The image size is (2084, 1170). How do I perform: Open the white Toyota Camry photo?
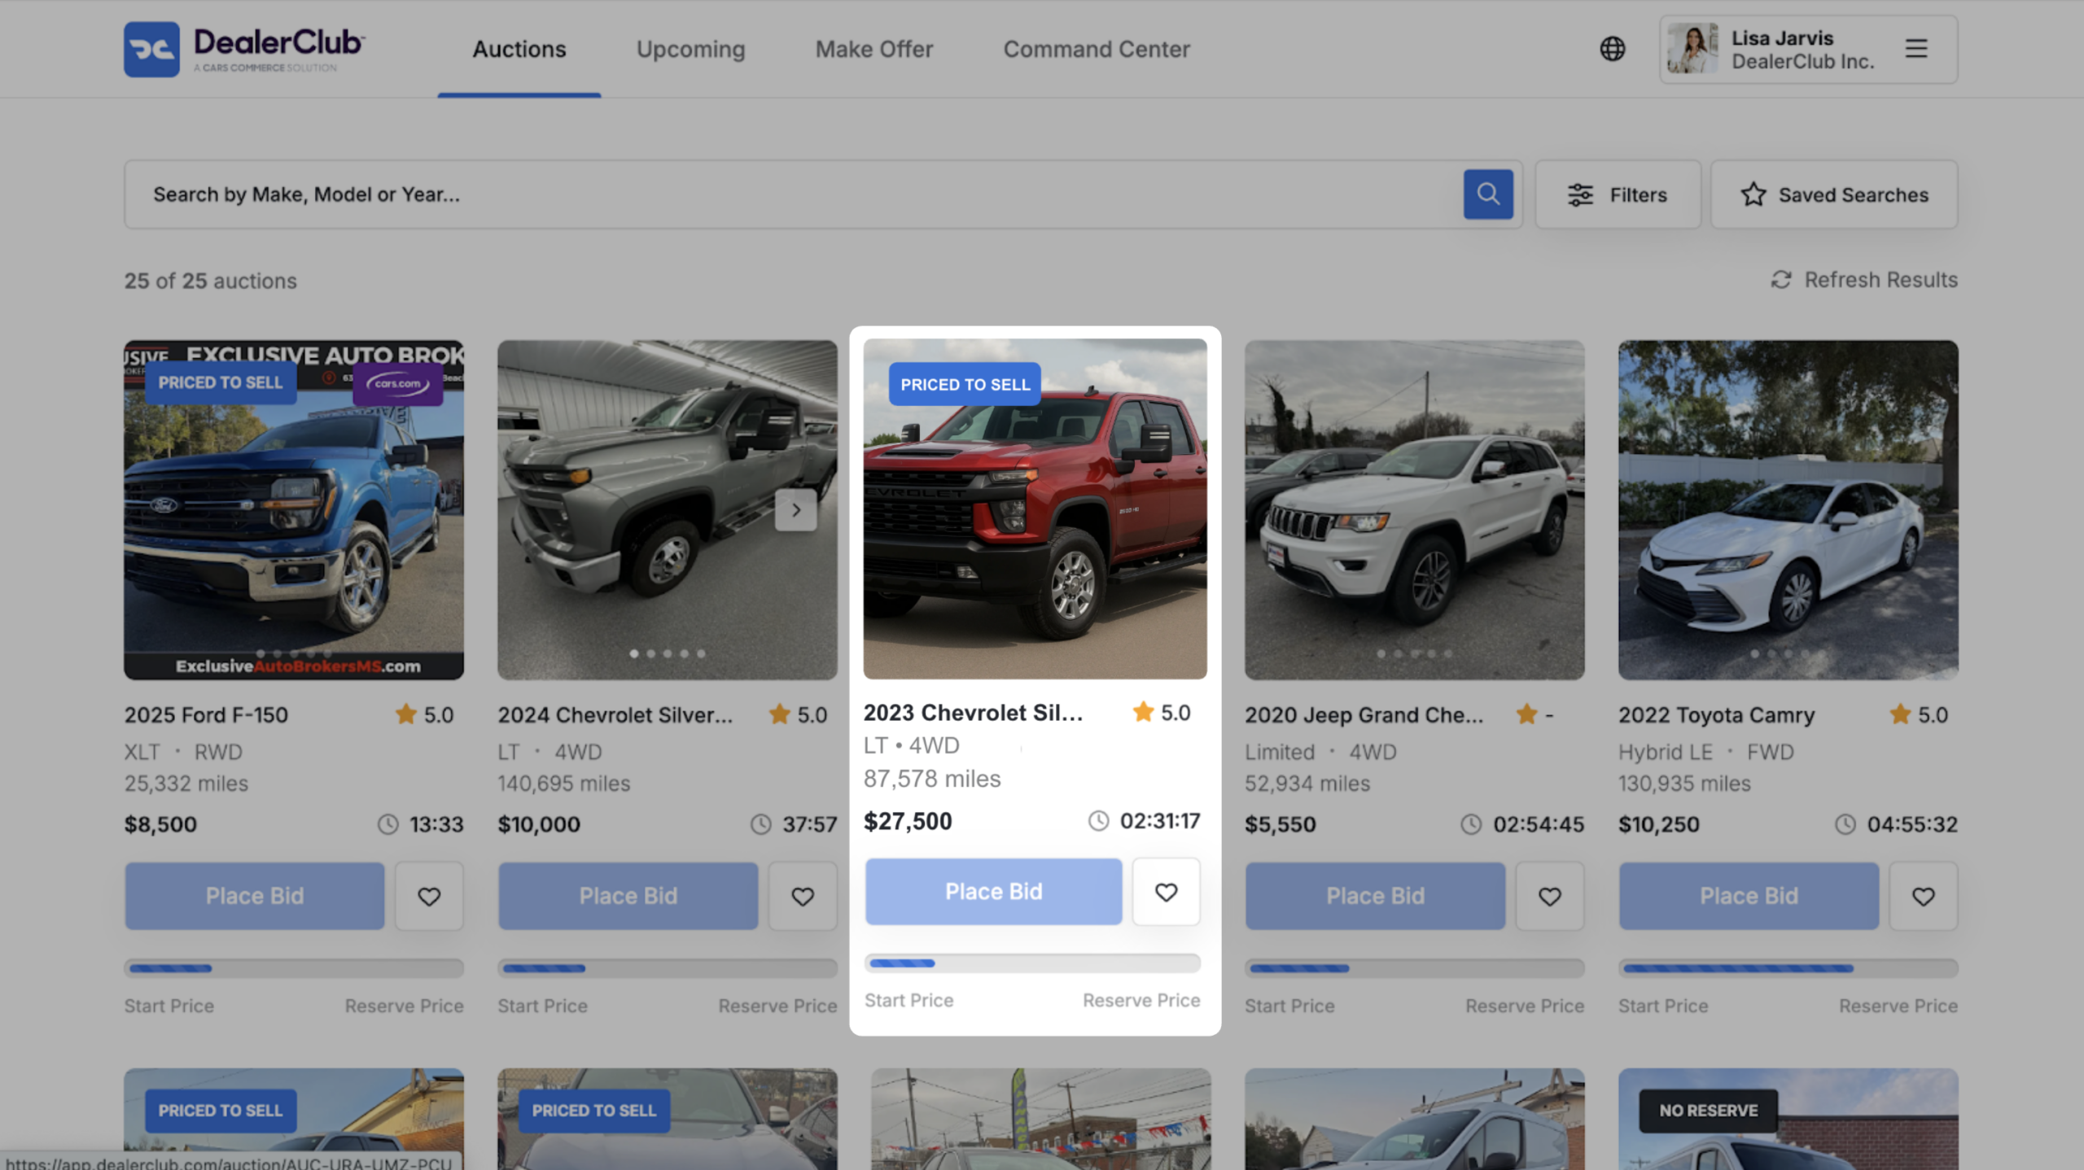click(1788, 510)
